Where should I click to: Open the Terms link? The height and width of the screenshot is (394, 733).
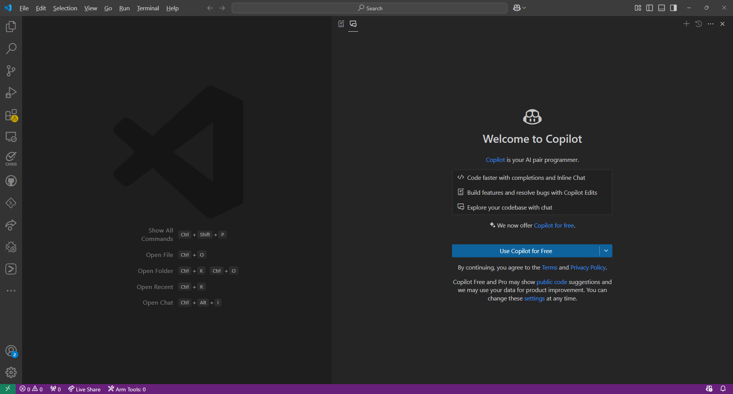[549, 267]
